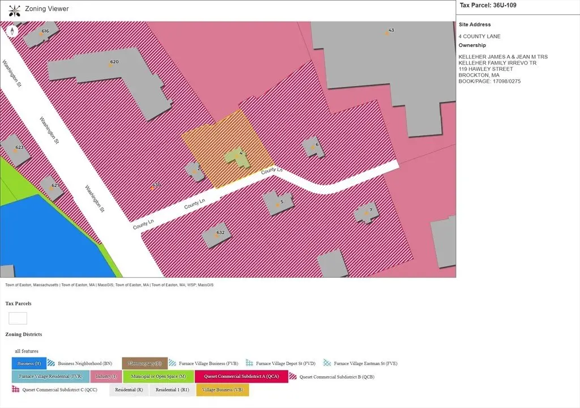Click the Zoning Viewer title text
Screen dimensions: 580x408
coord(47,10)
